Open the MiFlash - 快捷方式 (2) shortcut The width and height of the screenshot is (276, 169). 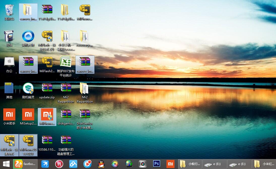(x=47, y=38)
